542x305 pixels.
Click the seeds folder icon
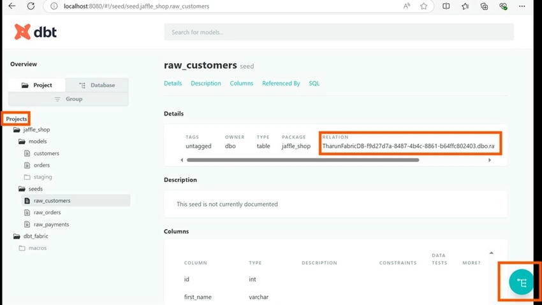[22, 189]
